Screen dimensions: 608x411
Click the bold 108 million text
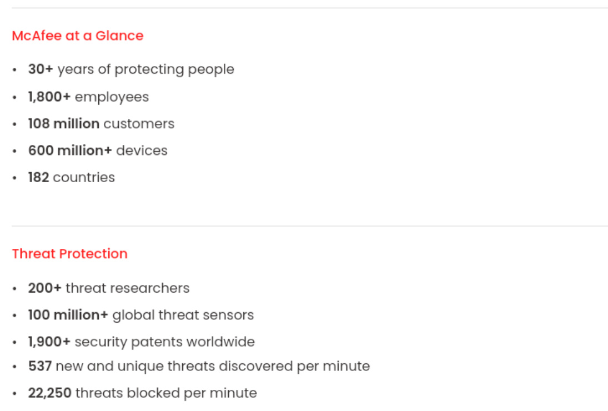pyautogui.click(x=64, y=123)
